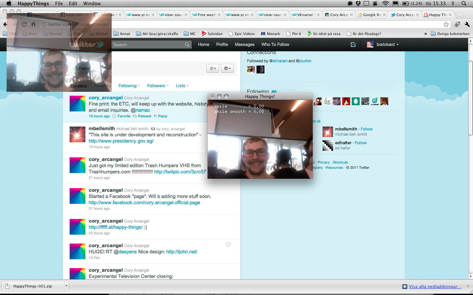Image resolution: width=473 pixels, height=295 pixels.
Task: Click the page's vertical scrollbar
Action: [x=470, y=98]
